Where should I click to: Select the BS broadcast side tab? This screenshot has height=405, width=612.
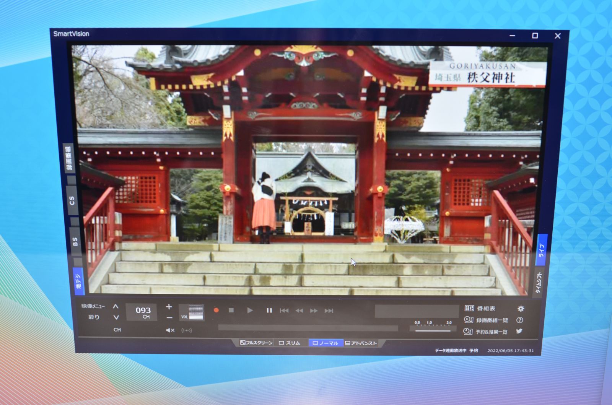tap(75, 242)
